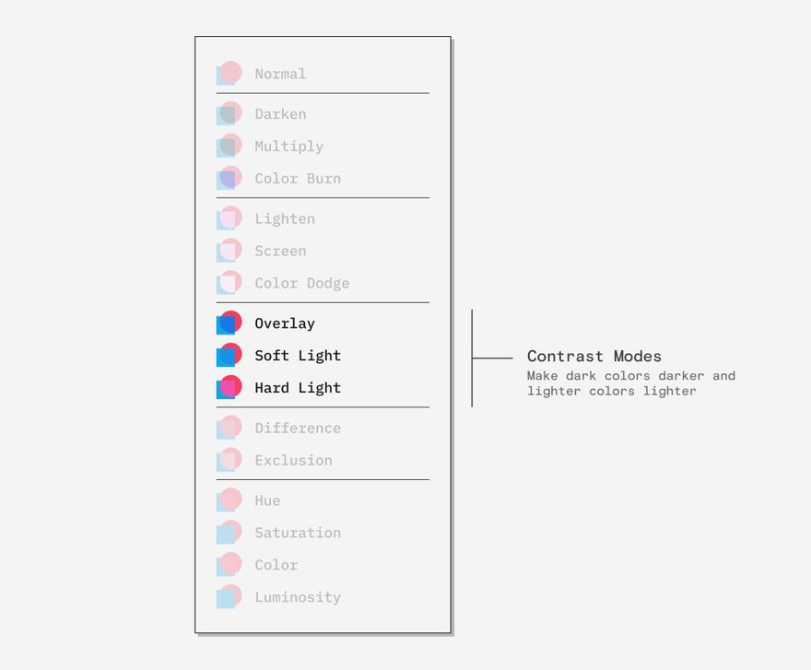Viewport: 811px width, 670px height.
Task: Choose Soft Light from the list
Action: coord(298,356)
